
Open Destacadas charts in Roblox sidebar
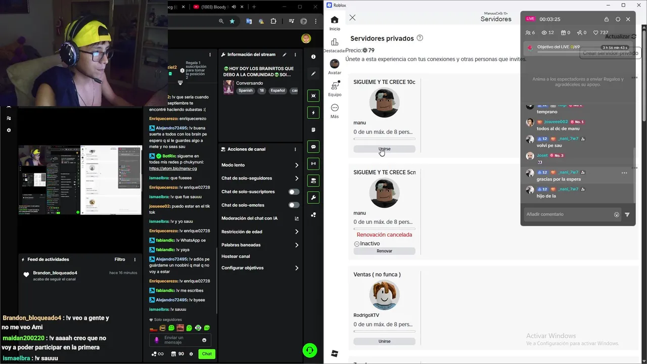tap(334, 42)
